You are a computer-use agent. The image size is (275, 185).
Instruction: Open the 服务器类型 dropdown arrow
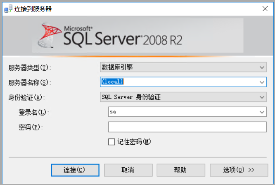pyautogui.click(x=262, y=67)
